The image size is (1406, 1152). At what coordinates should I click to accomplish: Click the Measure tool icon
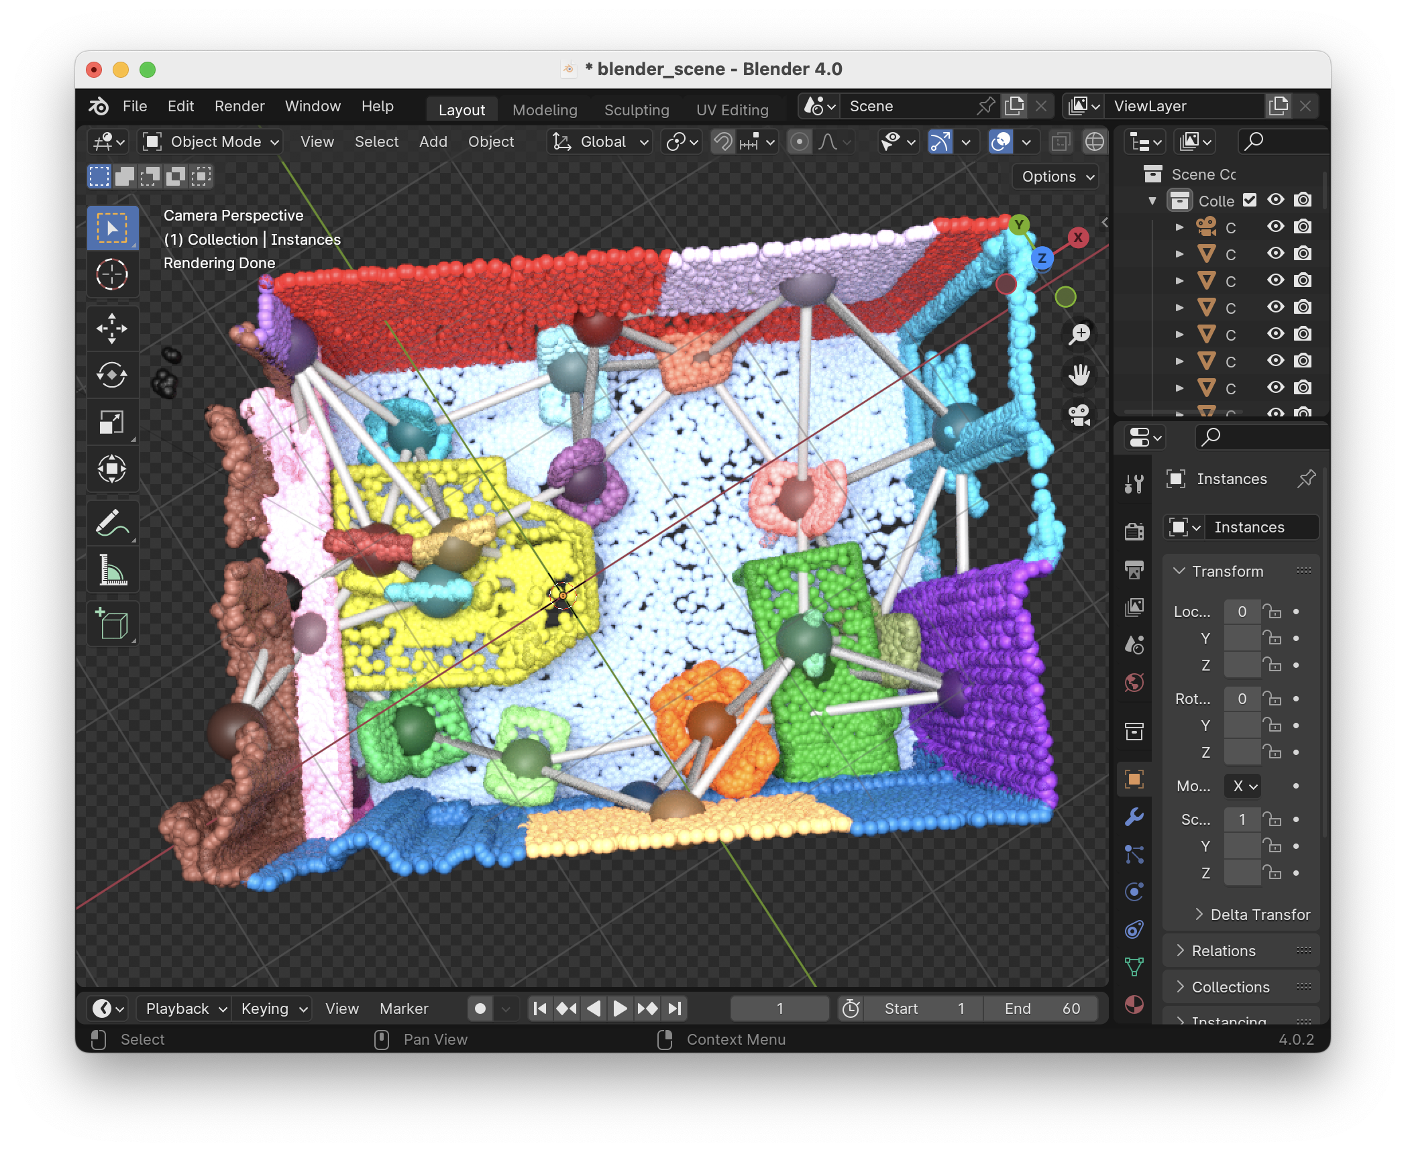(113, 571)
